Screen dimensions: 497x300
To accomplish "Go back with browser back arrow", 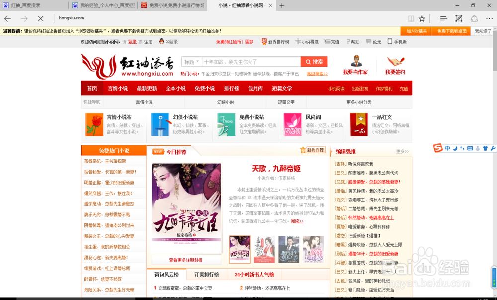I will point(8,19).
